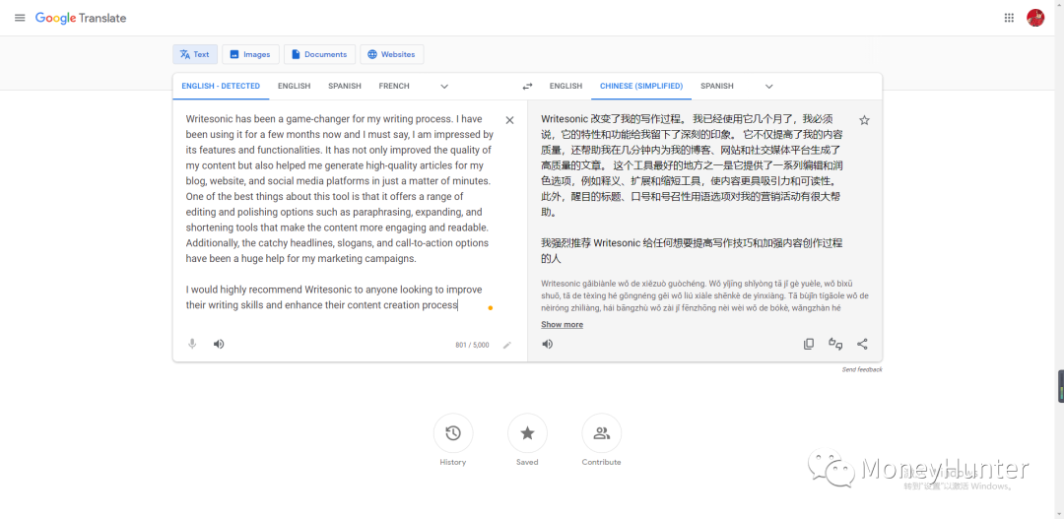The image size is (1064, 519).
Task: Click the Google Translate logo
Action: 81,19
